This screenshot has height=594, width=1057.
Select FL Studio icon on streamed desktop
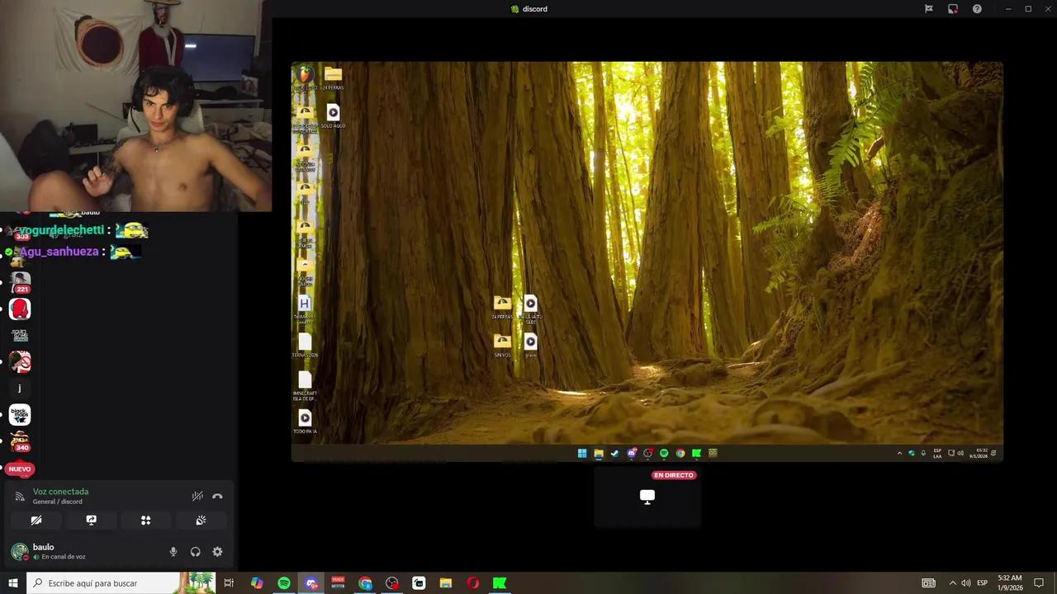click(x=305, y=78)
